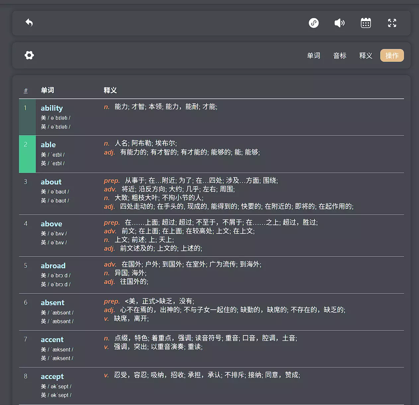Click the green color bar on row 2

tap(27, 154)
